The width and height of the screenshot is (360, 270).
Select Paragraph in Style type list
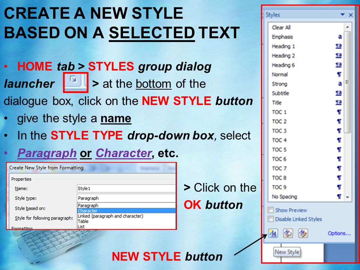[126, 205]
